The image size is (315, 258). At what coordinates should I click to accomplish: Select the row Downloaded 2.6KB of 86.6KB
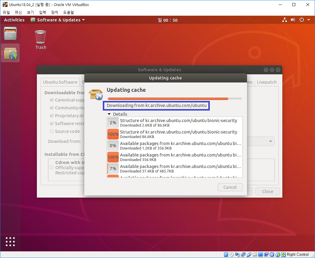click(174, 123)
